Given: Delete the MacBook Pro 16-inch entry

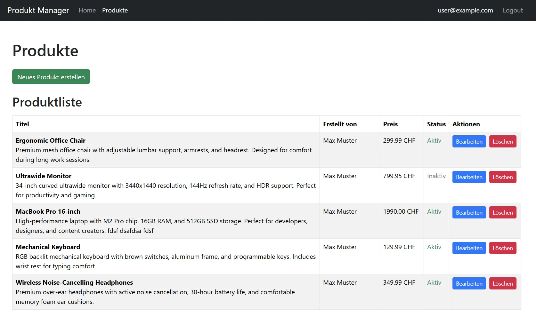Looking at the screenshot, I should point(502,212).
